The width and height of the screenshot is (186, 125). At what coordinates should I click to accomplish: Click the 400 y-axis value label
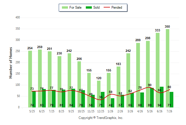[18, 18]
